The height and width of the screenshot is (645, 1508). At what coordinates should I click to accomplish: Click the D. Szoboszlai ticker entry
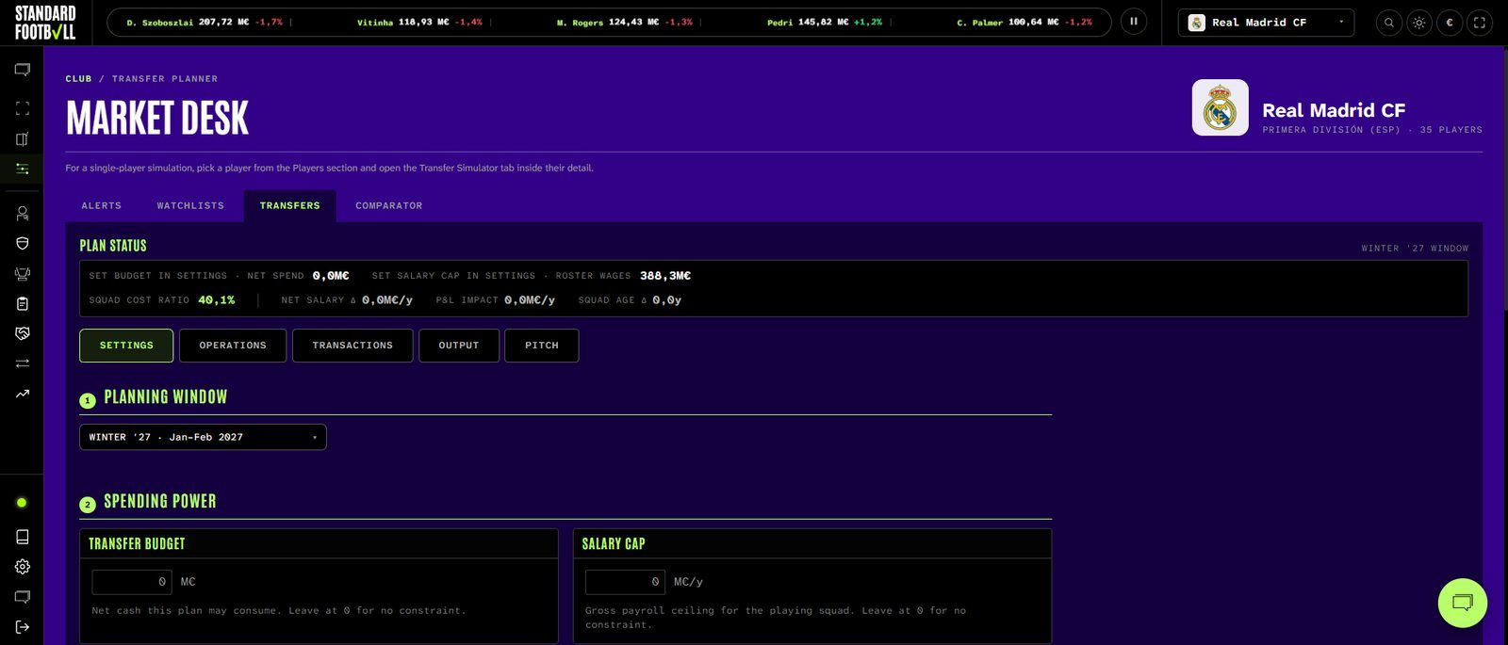click(x=205, y=23)
